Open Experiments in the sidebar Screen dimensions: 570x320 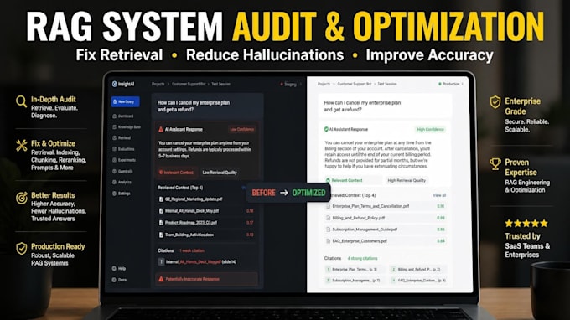tap(124, 160)
